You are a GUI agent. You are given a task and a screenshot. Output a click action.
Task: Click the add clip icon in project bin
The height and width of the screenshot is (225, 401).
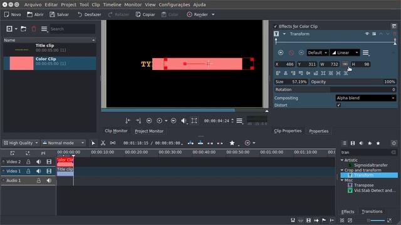pyautogui.click(x=9, y=29)
